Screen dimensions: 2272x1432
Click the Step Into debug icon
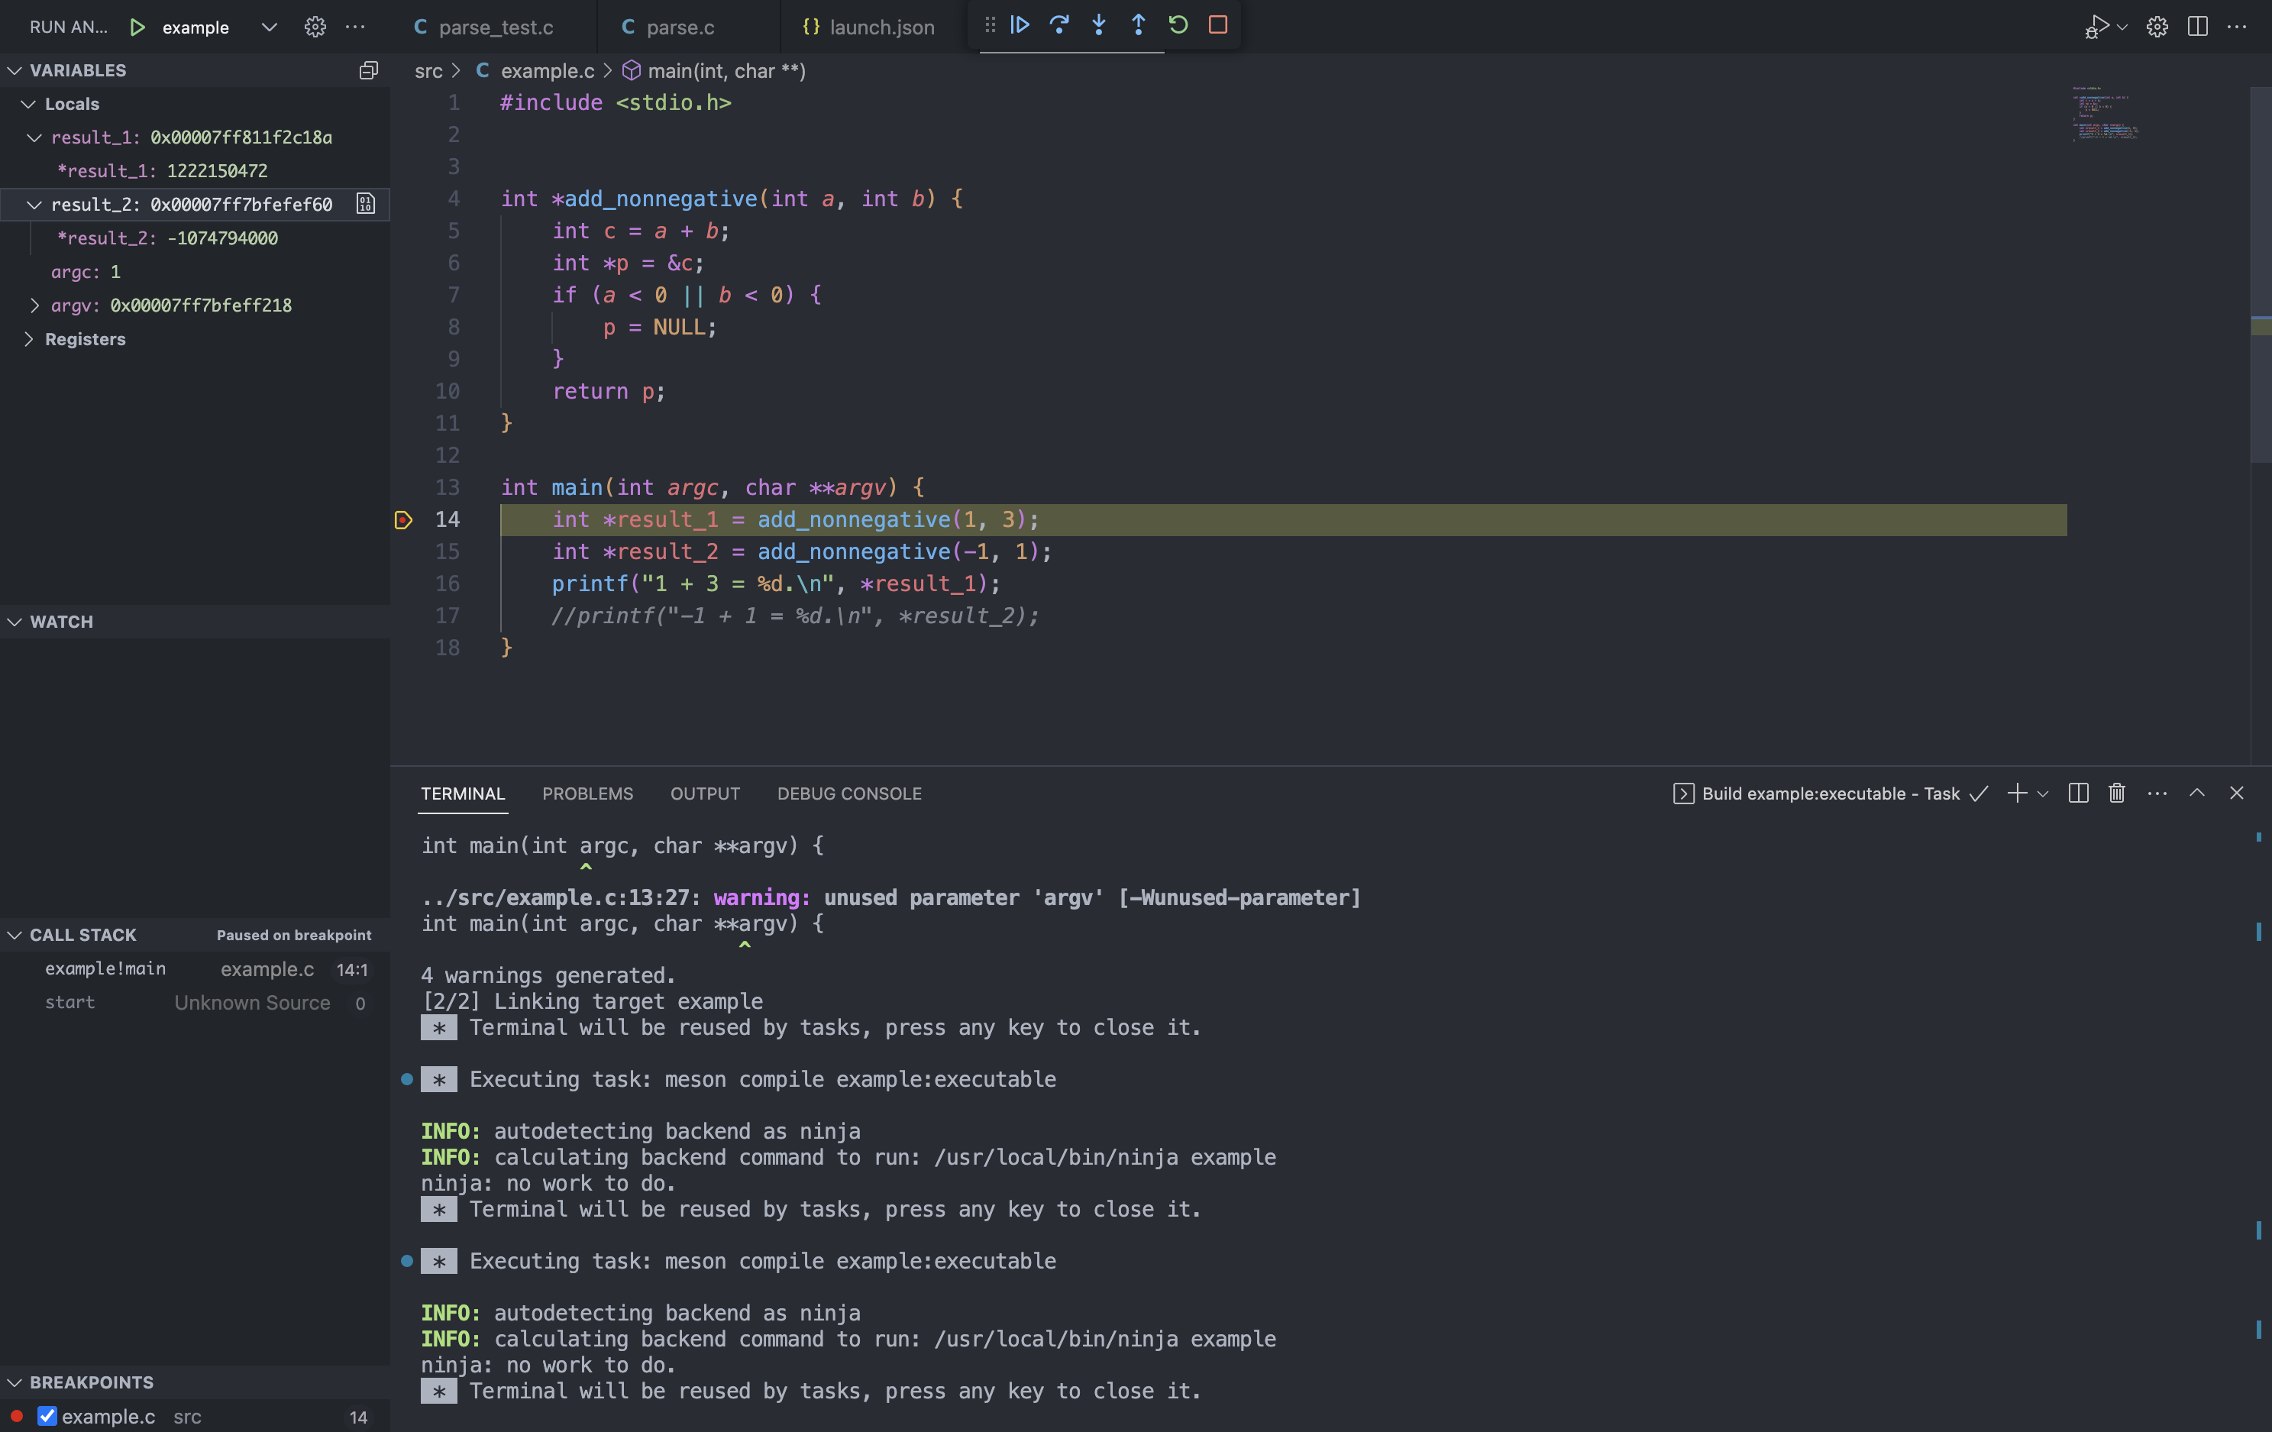tap(1098, 25)
